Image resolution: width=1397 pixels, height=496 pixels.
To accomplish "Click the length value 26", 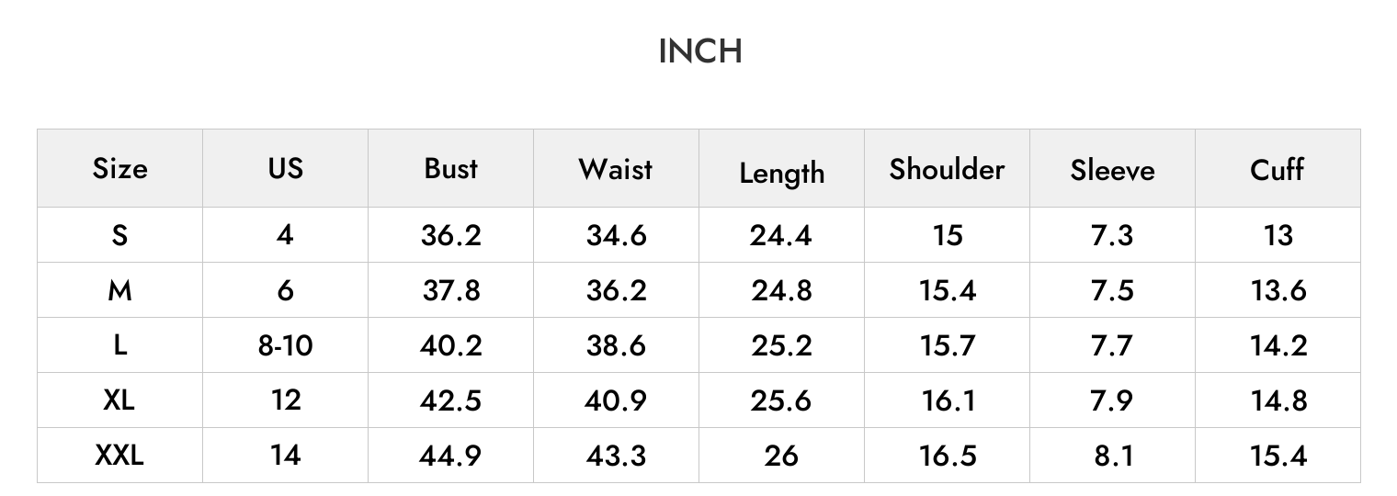I will (781, 456).
